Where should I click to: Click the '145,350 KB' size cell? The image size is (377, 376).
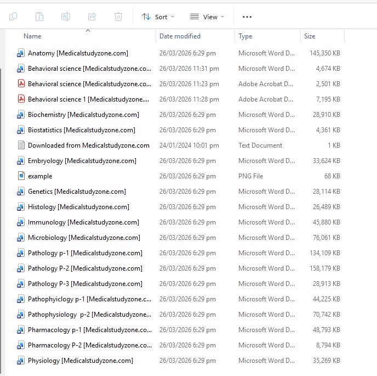pos(325,53)
